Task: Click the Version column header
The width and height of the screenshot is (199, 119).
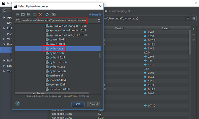Action: point(119,28)
